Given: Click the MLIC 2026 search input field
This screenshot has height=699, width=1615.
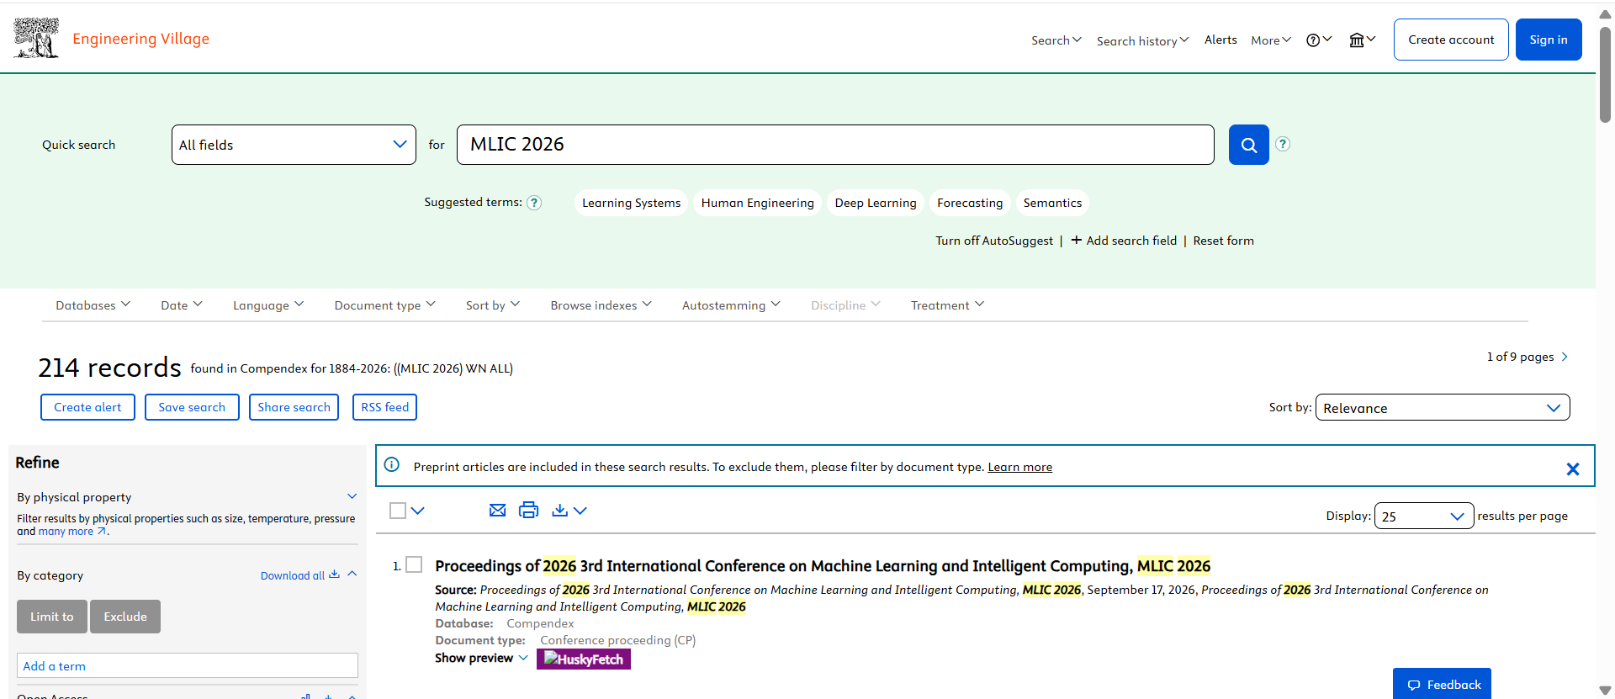Looking at the screenshot, I should point(835,145).
